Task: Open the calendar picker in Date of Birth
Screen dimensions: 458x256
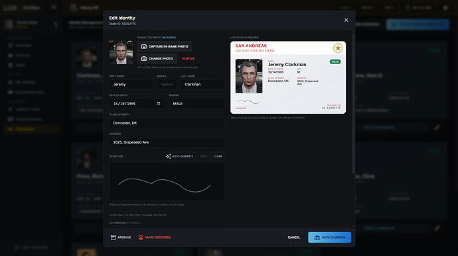Action: pyautogui.click(x=159, y=104)
